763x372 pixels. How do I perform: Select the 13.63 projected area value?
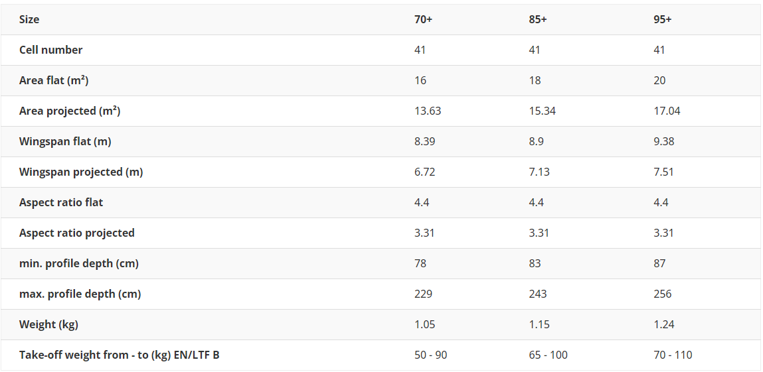[x=428, y=111]
